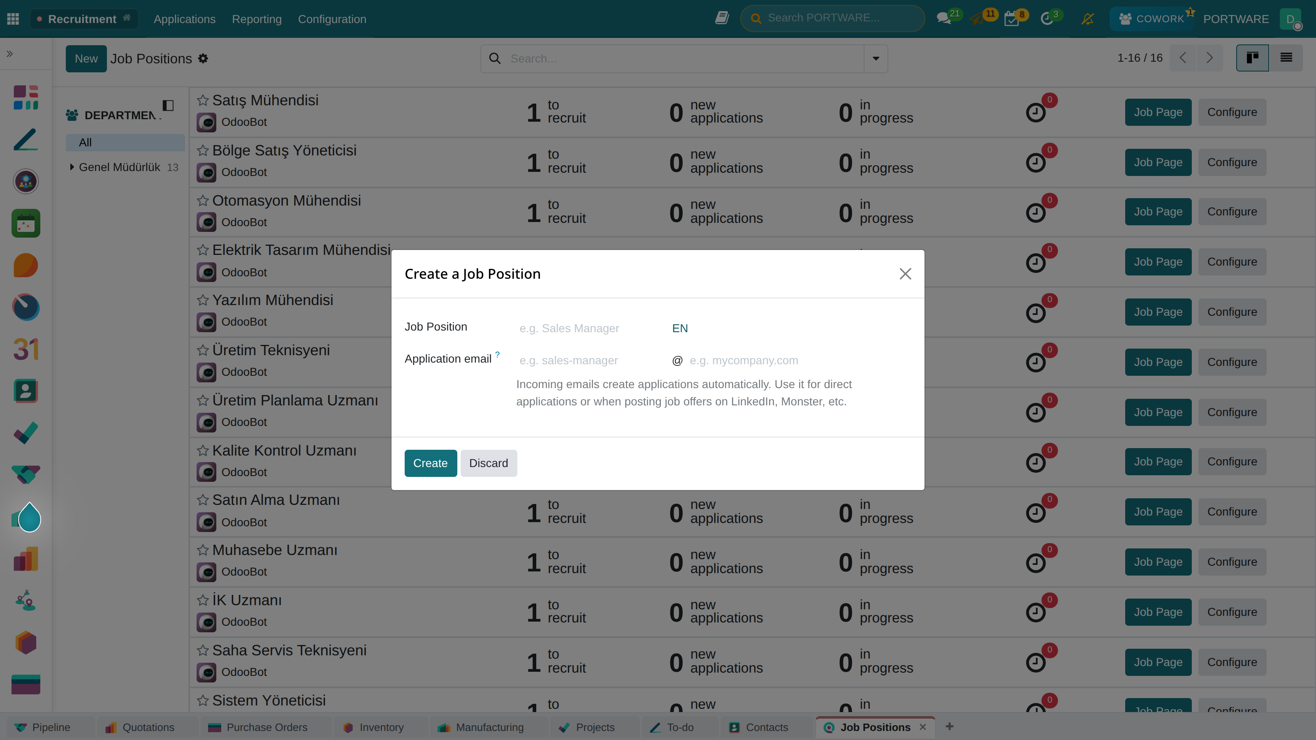The image size is (1316, 740).
Task: Click New job position button
Action: [x=86, y=59]
